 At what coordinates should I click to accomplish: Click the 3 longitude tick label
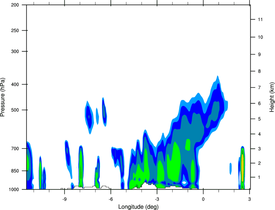tap(249, 199)
